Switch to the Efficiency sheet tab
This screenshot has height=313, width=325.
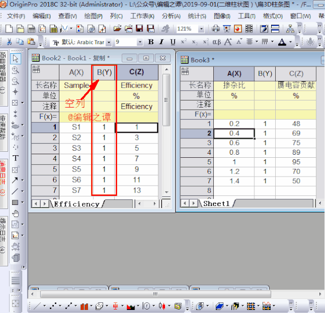(77, 204)
